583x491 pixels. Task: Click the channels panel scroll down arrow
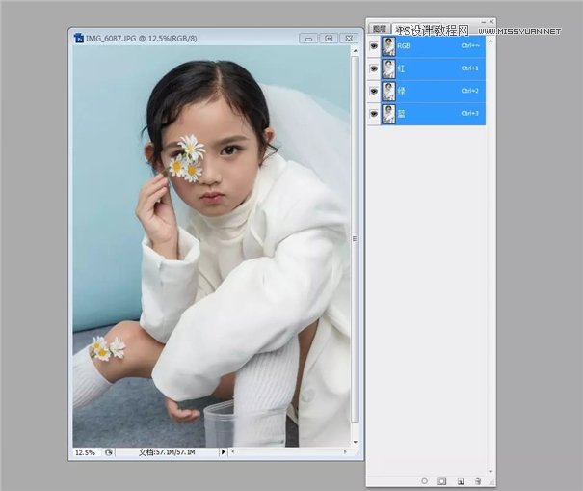point(490,472)
